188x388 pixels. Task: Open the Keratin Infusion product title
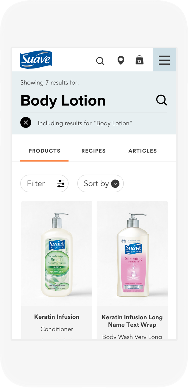point(57,317)
